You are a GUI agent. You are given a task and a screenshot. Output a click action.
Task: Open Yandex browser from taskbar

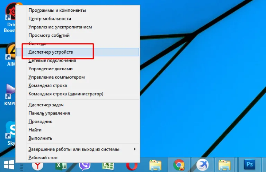[x=37, y=166]
